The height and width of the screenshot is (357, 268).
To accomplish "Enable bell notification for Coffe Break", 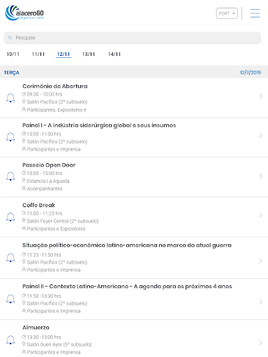I will coord(10,217).
